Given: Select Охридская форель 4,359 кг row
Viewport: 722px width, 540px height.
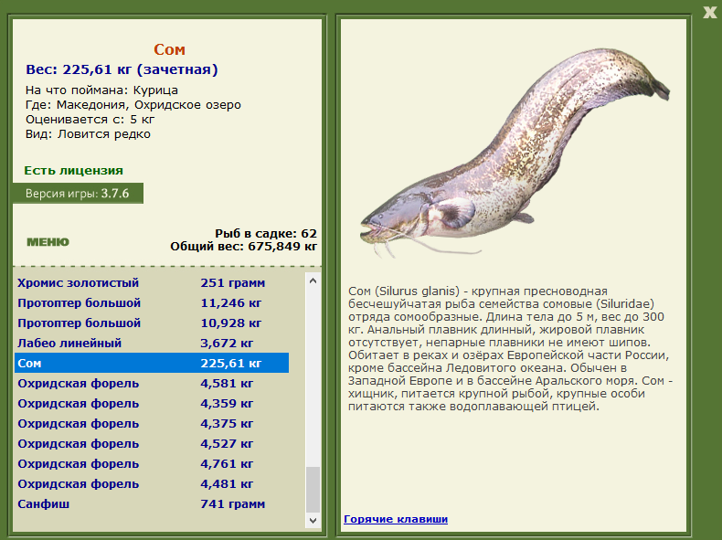Looking at the screenshot, I should [x=152, y=404].
